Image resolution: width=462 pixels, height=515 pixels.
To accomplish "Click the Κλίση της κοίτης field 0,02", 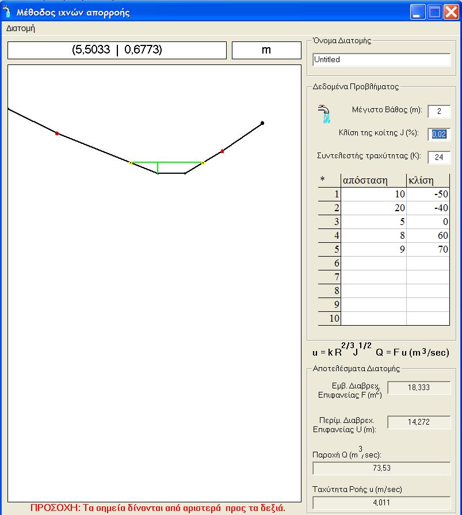I will click(x=439, y=134).
